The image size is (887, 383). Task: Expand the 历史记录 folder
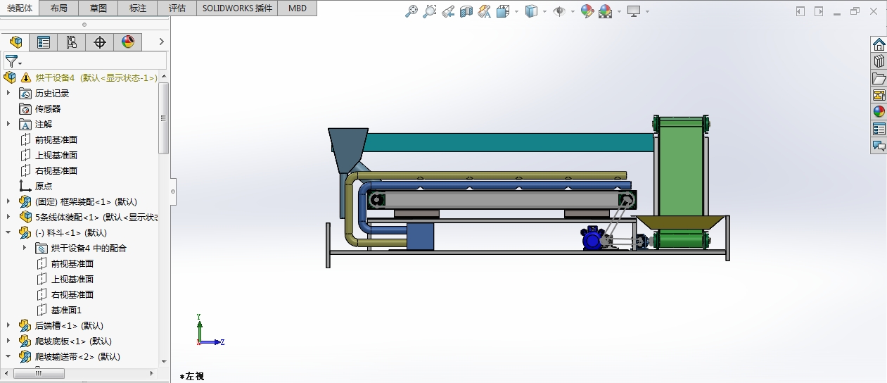8,93
